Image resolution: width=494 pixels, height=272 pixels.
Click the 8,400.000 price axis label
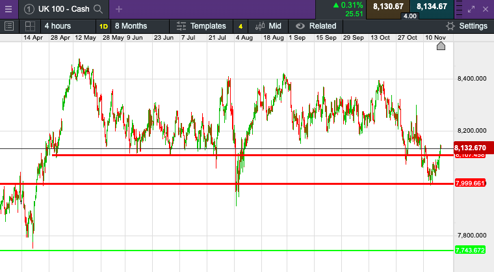coord(472,79)
